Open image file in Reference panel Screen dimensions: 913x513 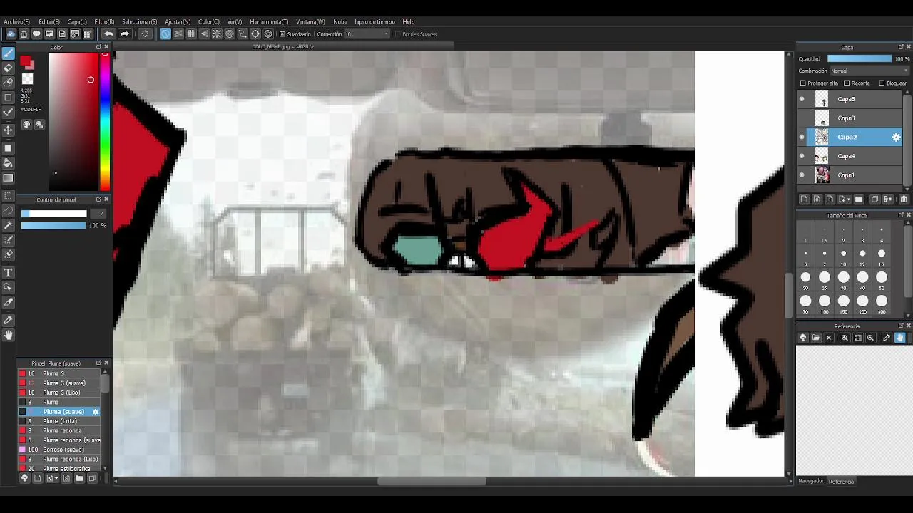click(x=816, y=338)
